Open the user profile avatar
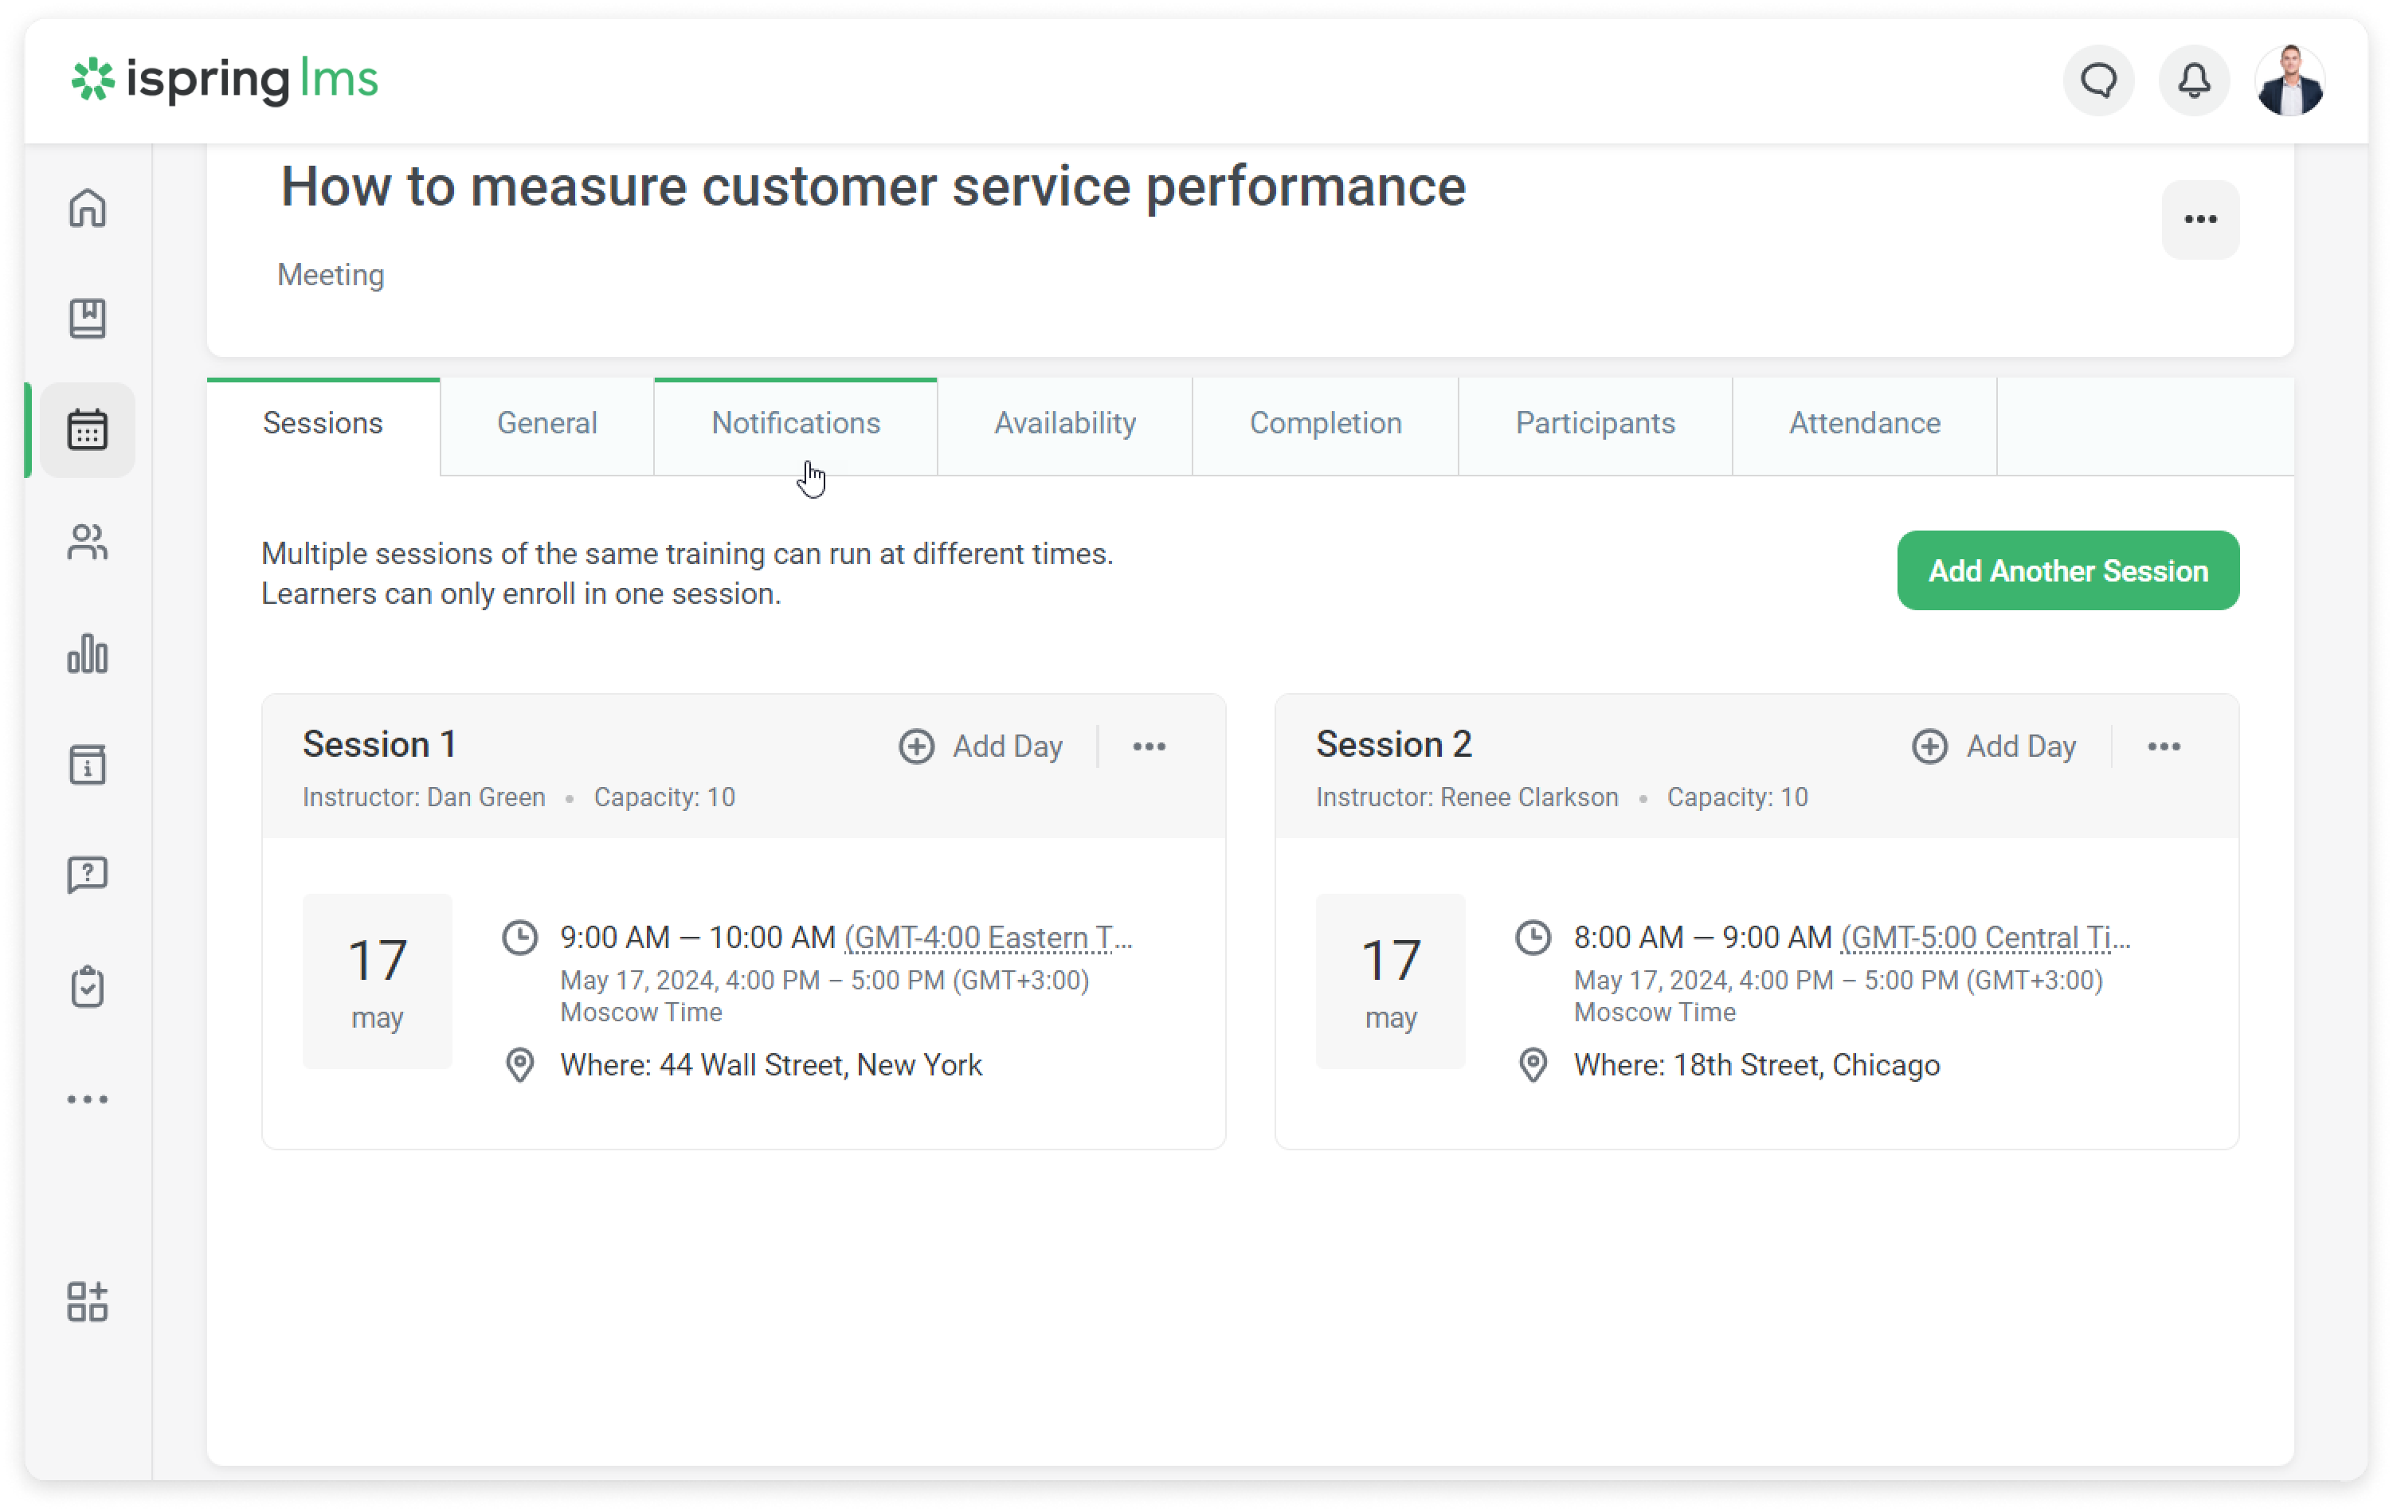 (x=2289, y=80)
